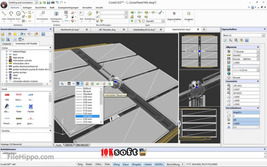Click the Print icon in quick access toolbar

pyautogui.click(x=53, y=3)
